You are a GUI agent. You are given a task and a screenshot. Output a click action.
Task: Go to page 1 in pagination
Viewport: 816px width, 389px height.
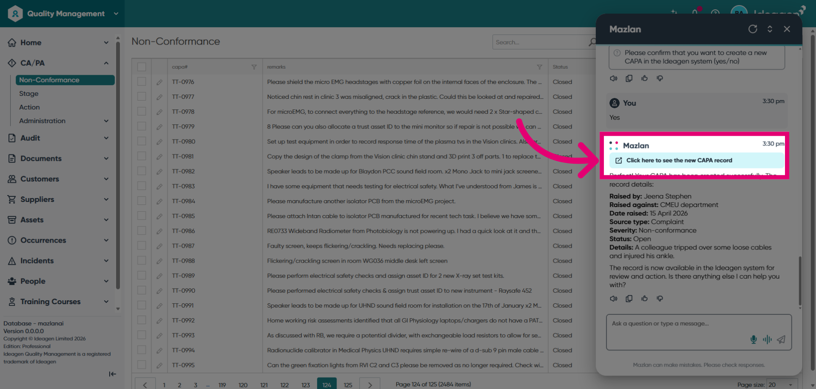[x=164, y=385]
